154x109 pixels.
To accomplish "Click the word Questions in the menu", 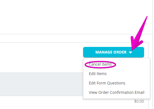I will pos(116,83).
